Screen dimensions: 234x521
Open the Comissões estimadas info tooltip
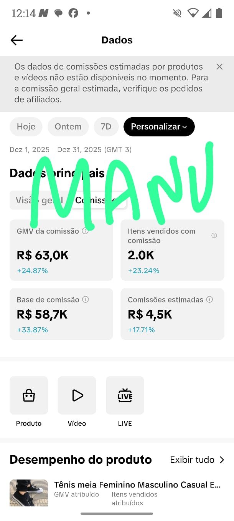pos(209,300)
